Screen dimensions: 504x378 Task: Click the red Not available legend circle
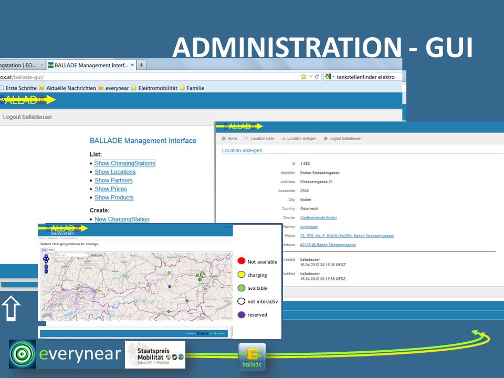click(241, 261)
